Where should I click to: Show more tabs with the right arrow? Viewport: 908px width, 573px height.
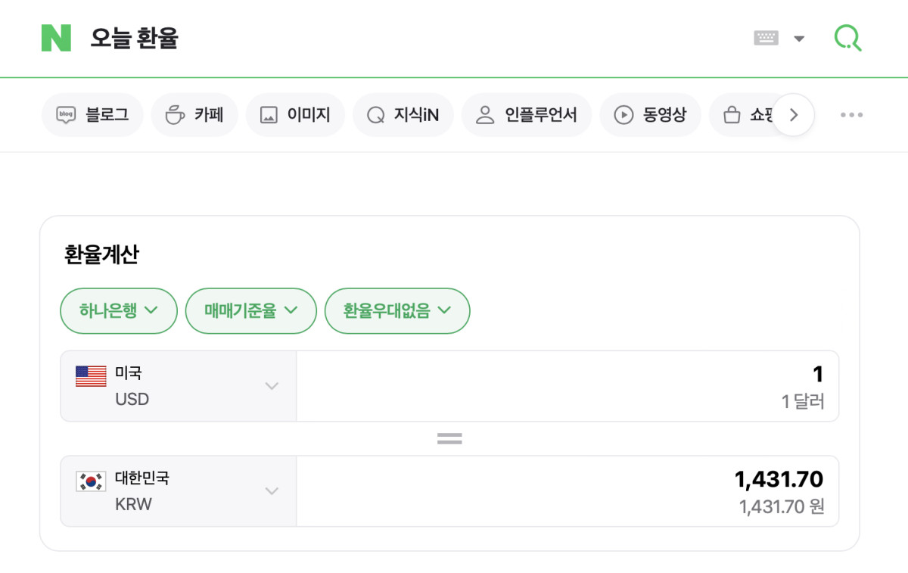[x=793, y=115]
